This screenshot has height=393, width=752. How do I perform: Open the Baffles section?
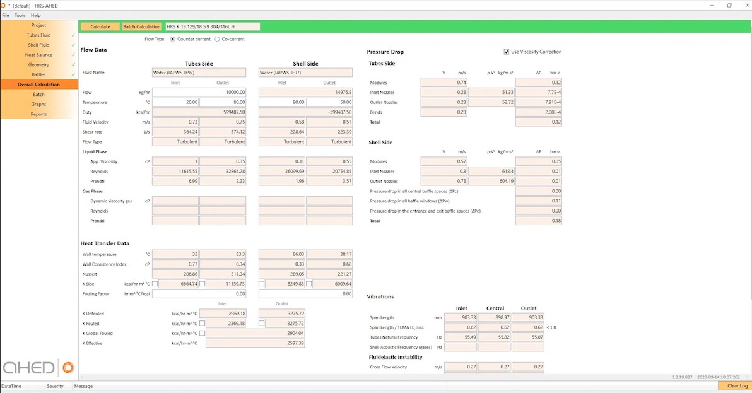click(39, 75)
